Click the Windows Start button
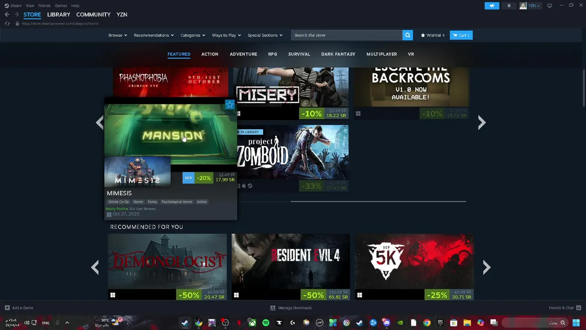This screenshot has width=586, height=330. click(576, 323)
